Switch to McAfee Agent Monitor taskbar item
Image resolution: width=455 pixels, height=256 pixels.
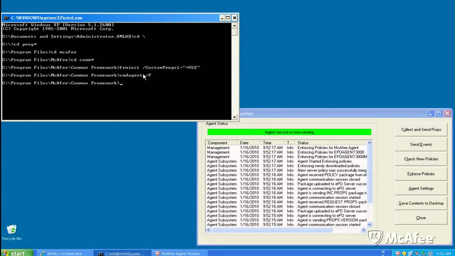click(181, 254)
